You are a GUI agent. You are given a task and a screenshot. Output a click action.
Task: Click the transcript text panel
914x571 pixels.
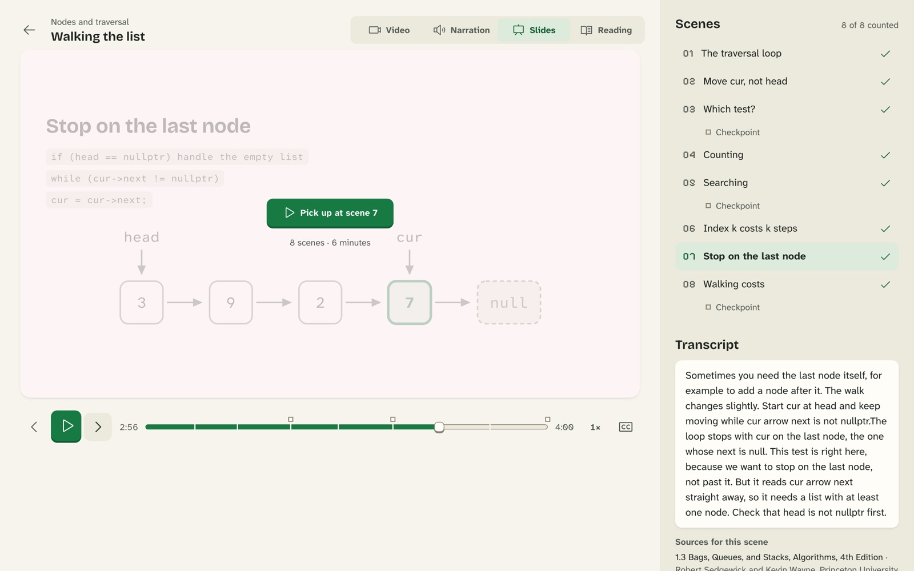pos(787,444)
